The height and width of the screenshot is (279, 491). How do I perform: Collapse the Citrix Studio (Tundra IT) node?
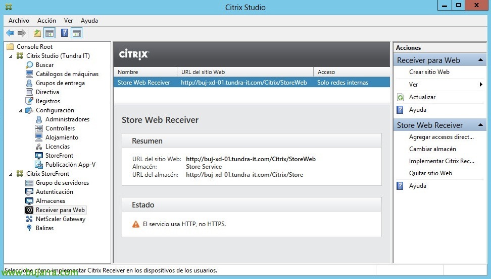[11, 56]
